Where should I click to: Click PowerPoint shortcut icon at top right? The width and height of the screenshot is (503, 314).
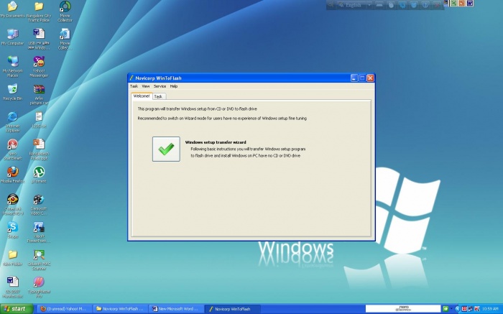[x=462, y=3]
